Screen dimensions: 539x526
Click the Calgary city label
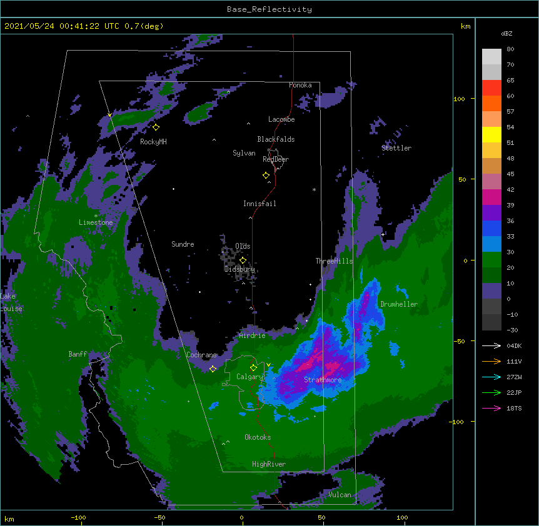(249, 377)
